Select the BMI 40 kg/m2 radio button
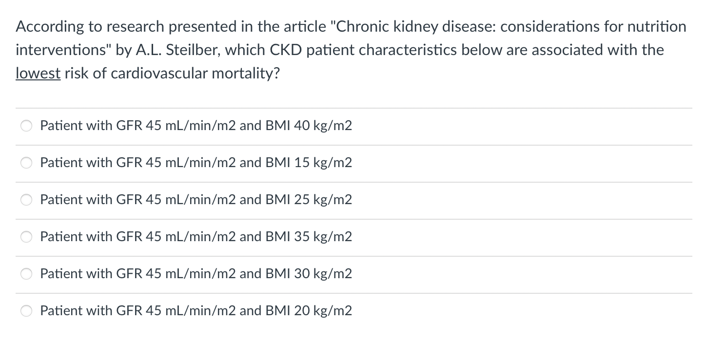The width and height of the screenshot is (706, 342). (26, 126)
